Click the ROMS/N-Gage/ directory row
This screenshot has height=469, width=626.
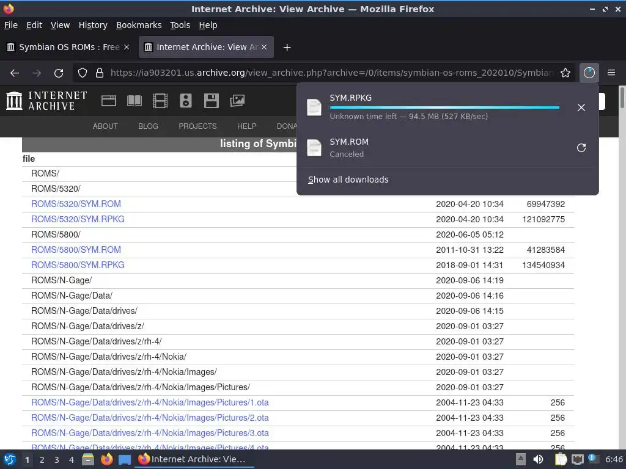pyautogui.click(x=298, y=281)
